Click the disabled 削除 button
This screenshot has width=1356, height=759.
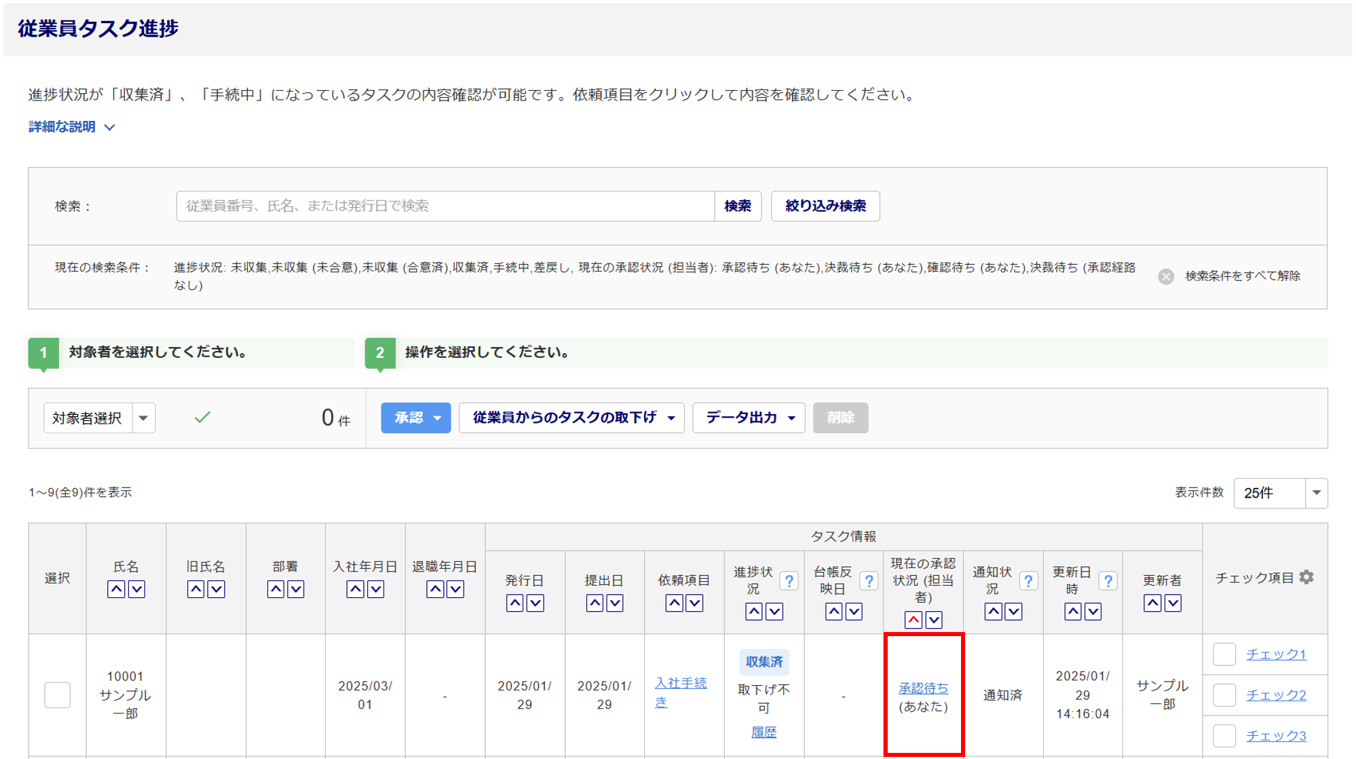(840, 418)
